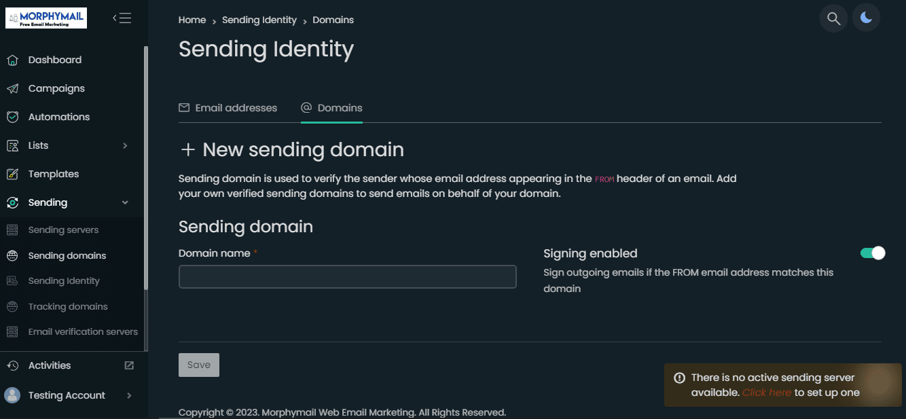Toggle the Signing enabled switch

click(x=873, y=253)
